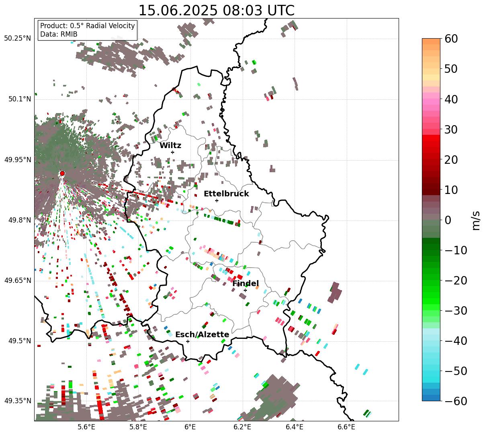Click the Wiltz cross marker
Image resolution: width=485 pixels, height=435 pixels.
point(173,152)
